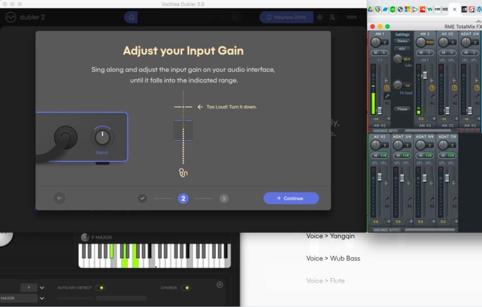
Task: Click completed step 1 checkmark indicator
Action: click(x=142, y=198)
